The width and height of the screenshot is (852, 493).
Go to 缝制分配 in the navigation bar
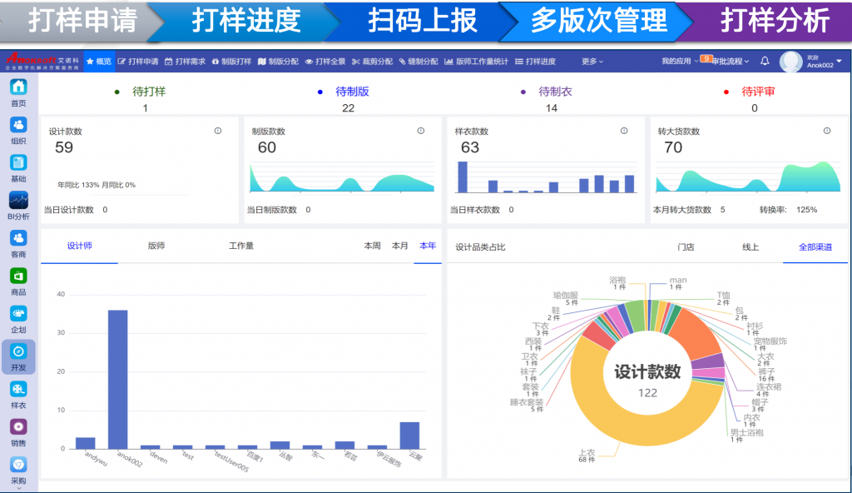pyautogui.click(x=419, y=62)
